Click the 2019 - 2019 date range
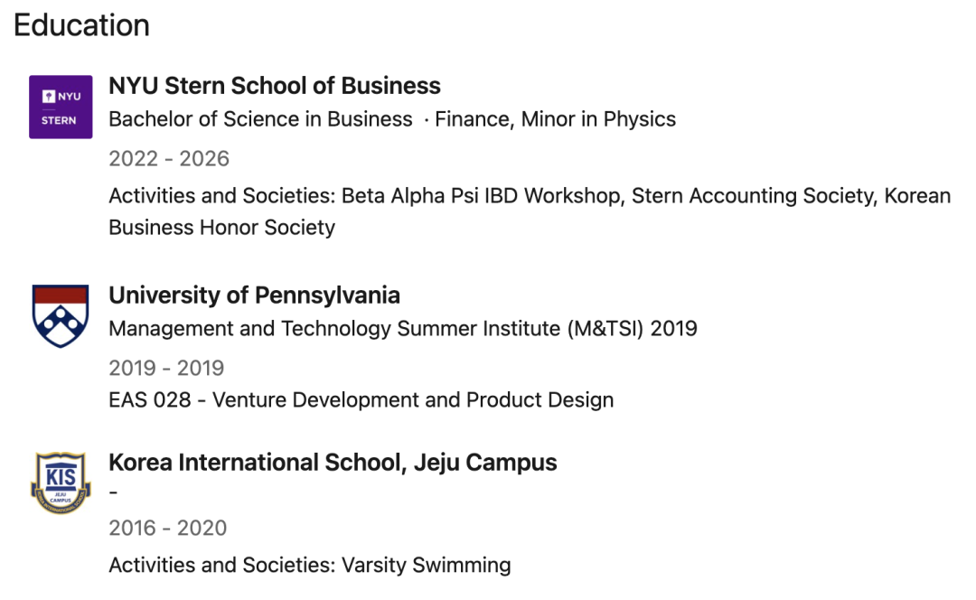The width and height of the screenshot is (976, 600). pyautogui.click(x=166, y=368)
